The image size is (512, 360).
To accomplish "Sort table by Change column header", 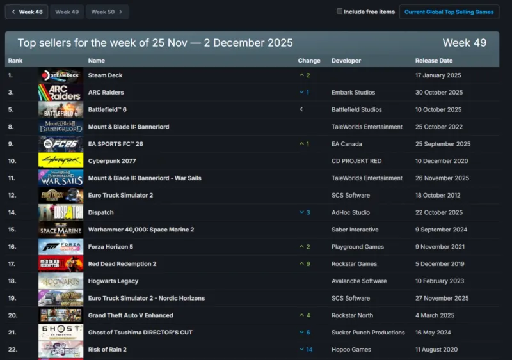I will (x=309, y=61).
